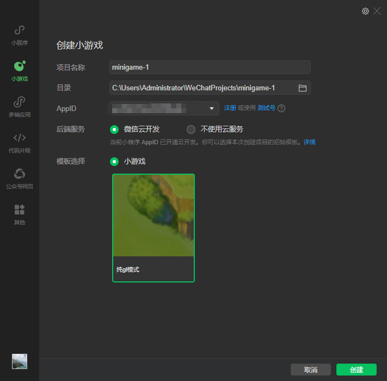Browse directory with the folder icon
Viewport: 387px width, 381px height.
[x=303, y=88]
